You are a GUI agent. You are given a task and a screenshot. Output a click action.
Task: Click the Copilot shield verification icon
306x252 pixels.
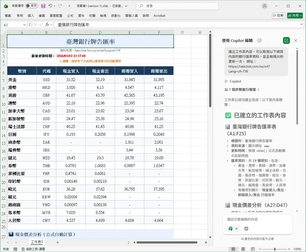259,40
